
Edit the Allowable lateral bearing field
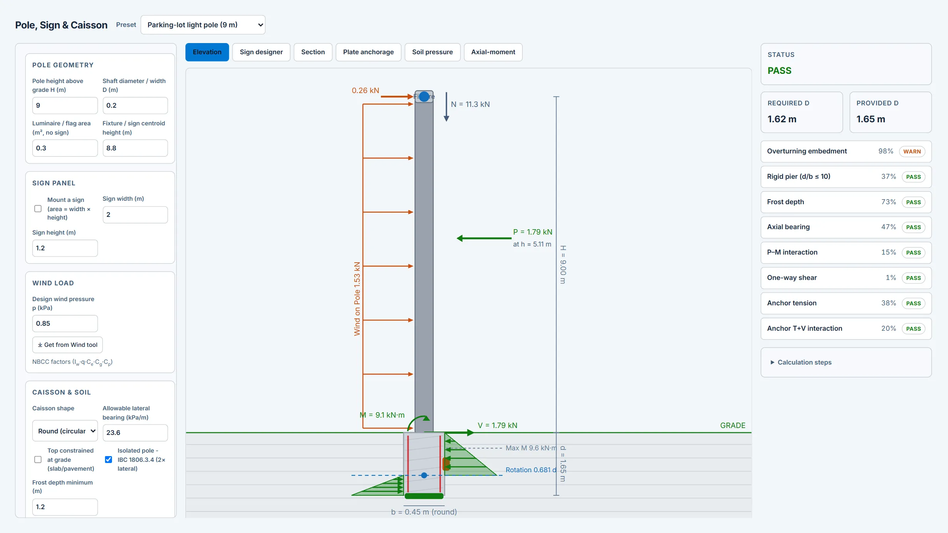point(135,433)
